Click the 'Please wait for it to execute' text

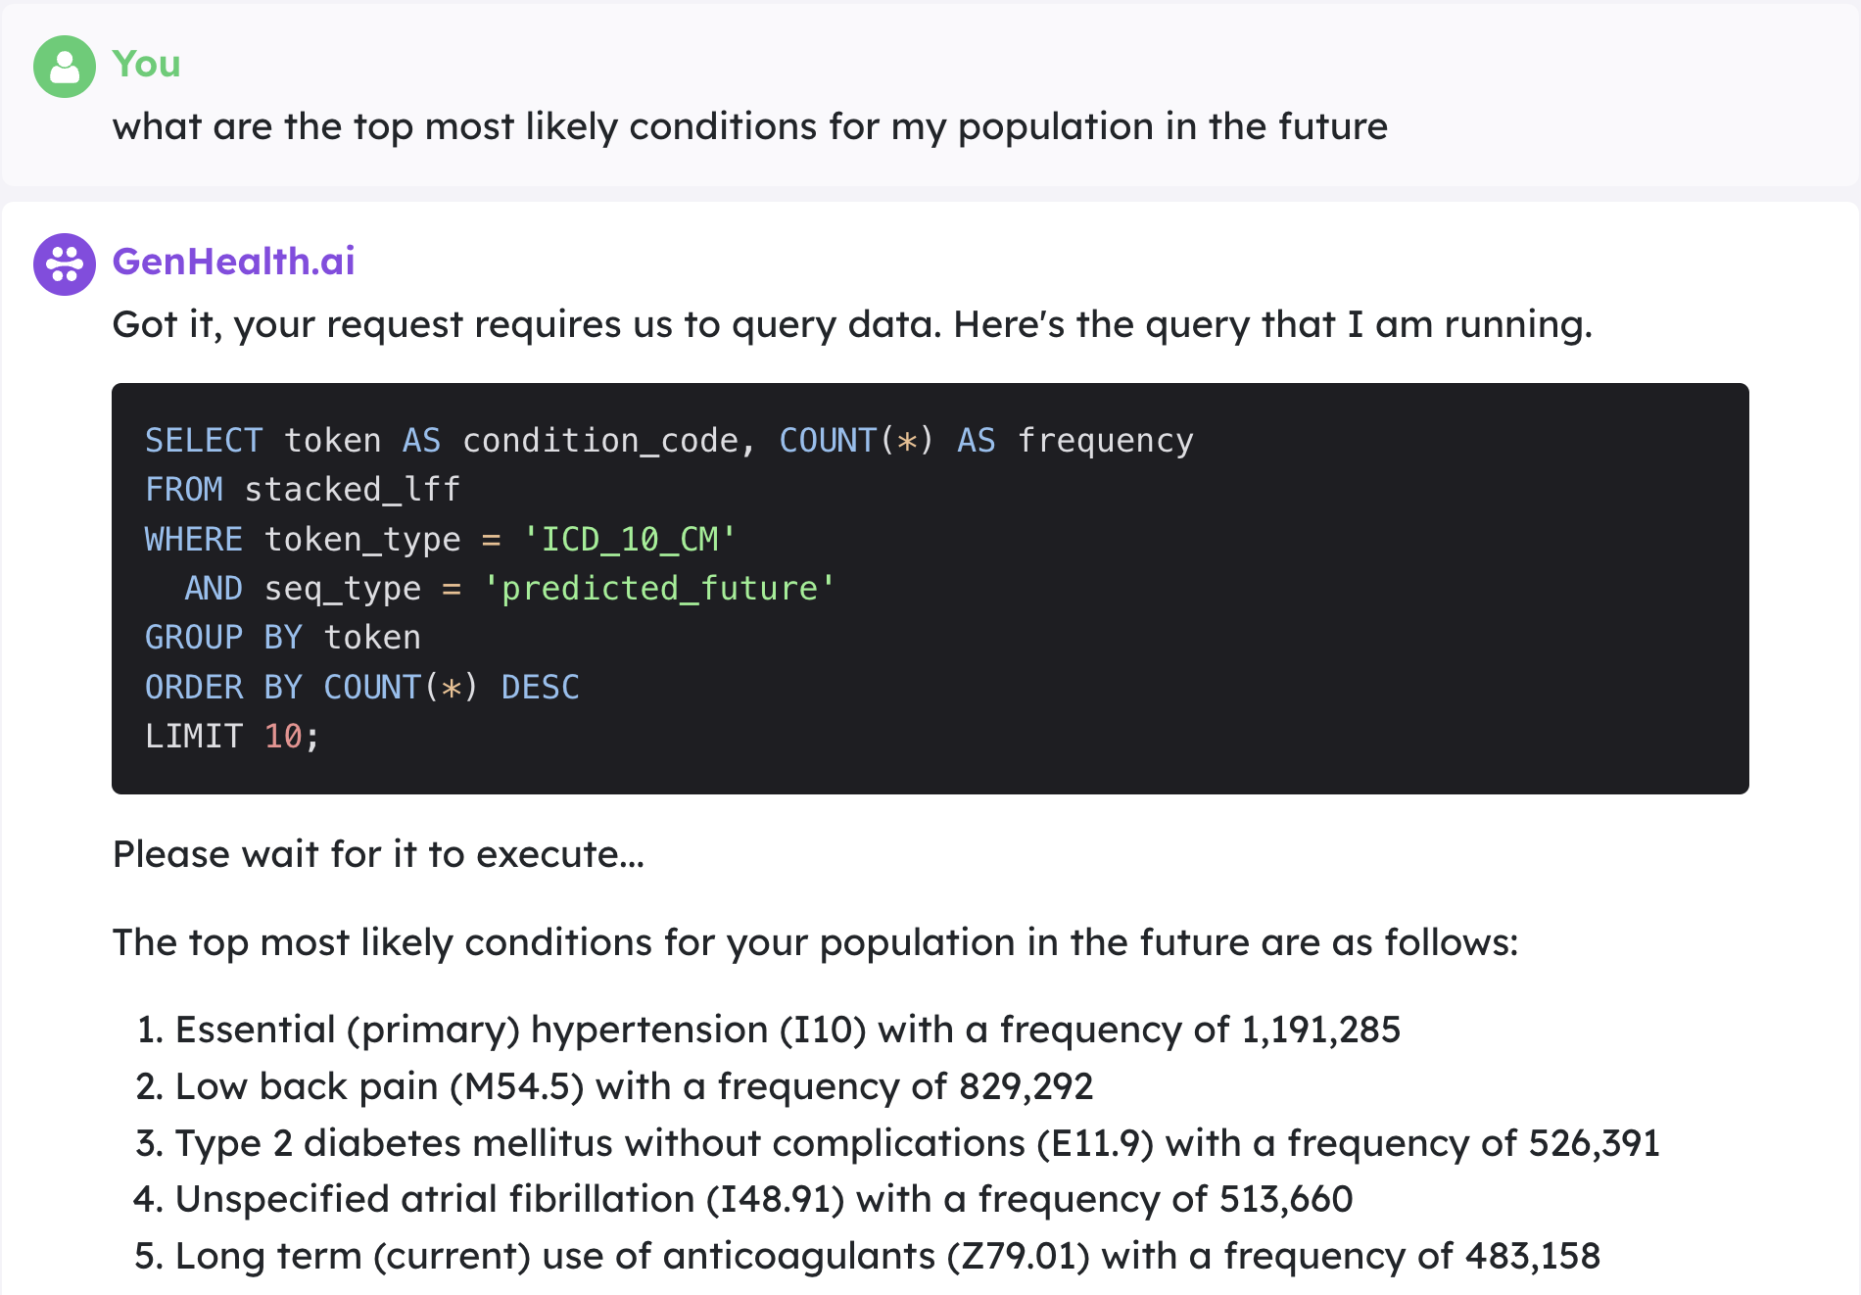click(379, 855)
